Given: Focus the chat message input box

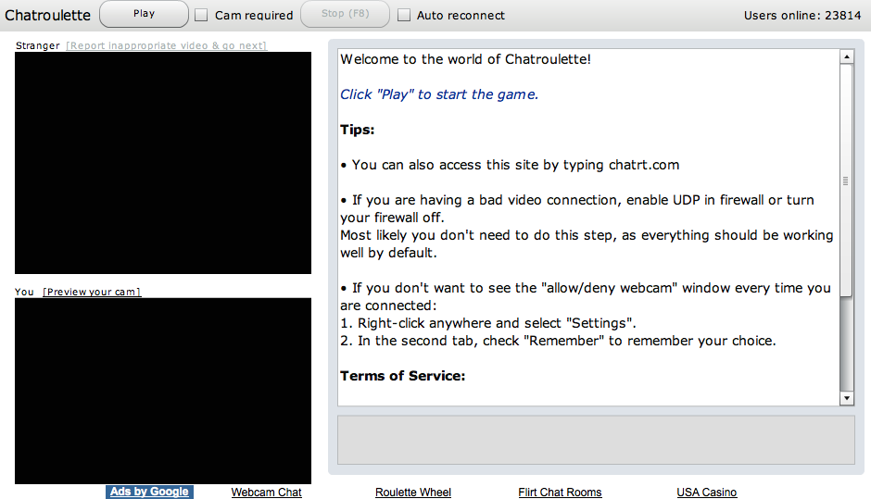Looking at the screenshot, I should point(596,439).
